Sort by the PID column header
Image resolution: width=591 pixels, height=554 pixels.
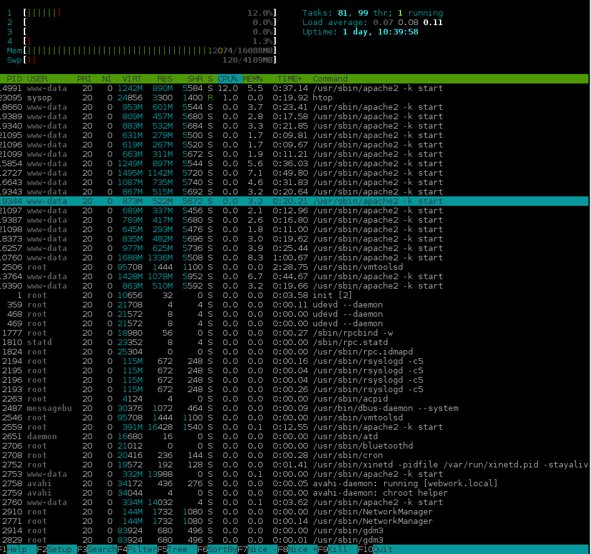(x=14, y=79)
